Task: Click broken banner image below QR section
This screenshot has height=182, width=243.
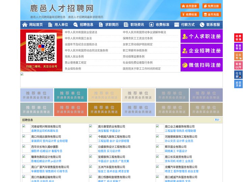Action: pos(122,80)
